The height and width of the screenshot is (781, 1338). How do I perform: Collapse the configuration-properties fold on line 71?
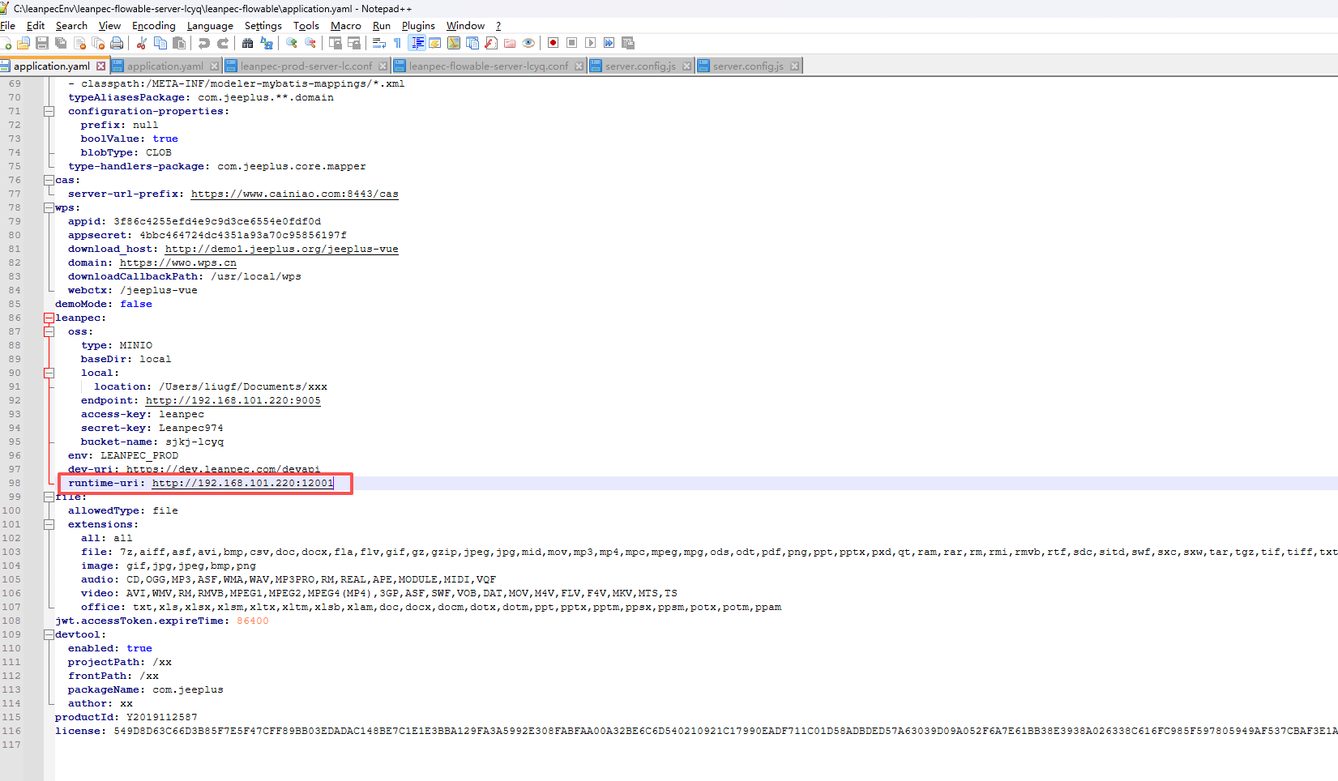tap(49, 111)
